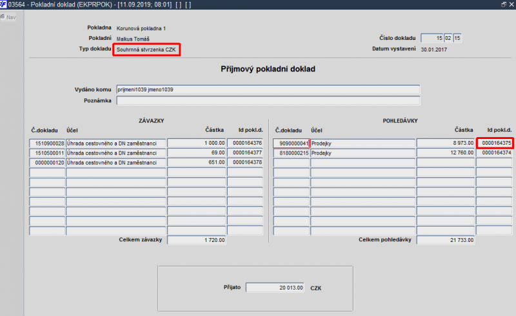Click the Celkem pohledávky total 21 733.00

[446, 240]
